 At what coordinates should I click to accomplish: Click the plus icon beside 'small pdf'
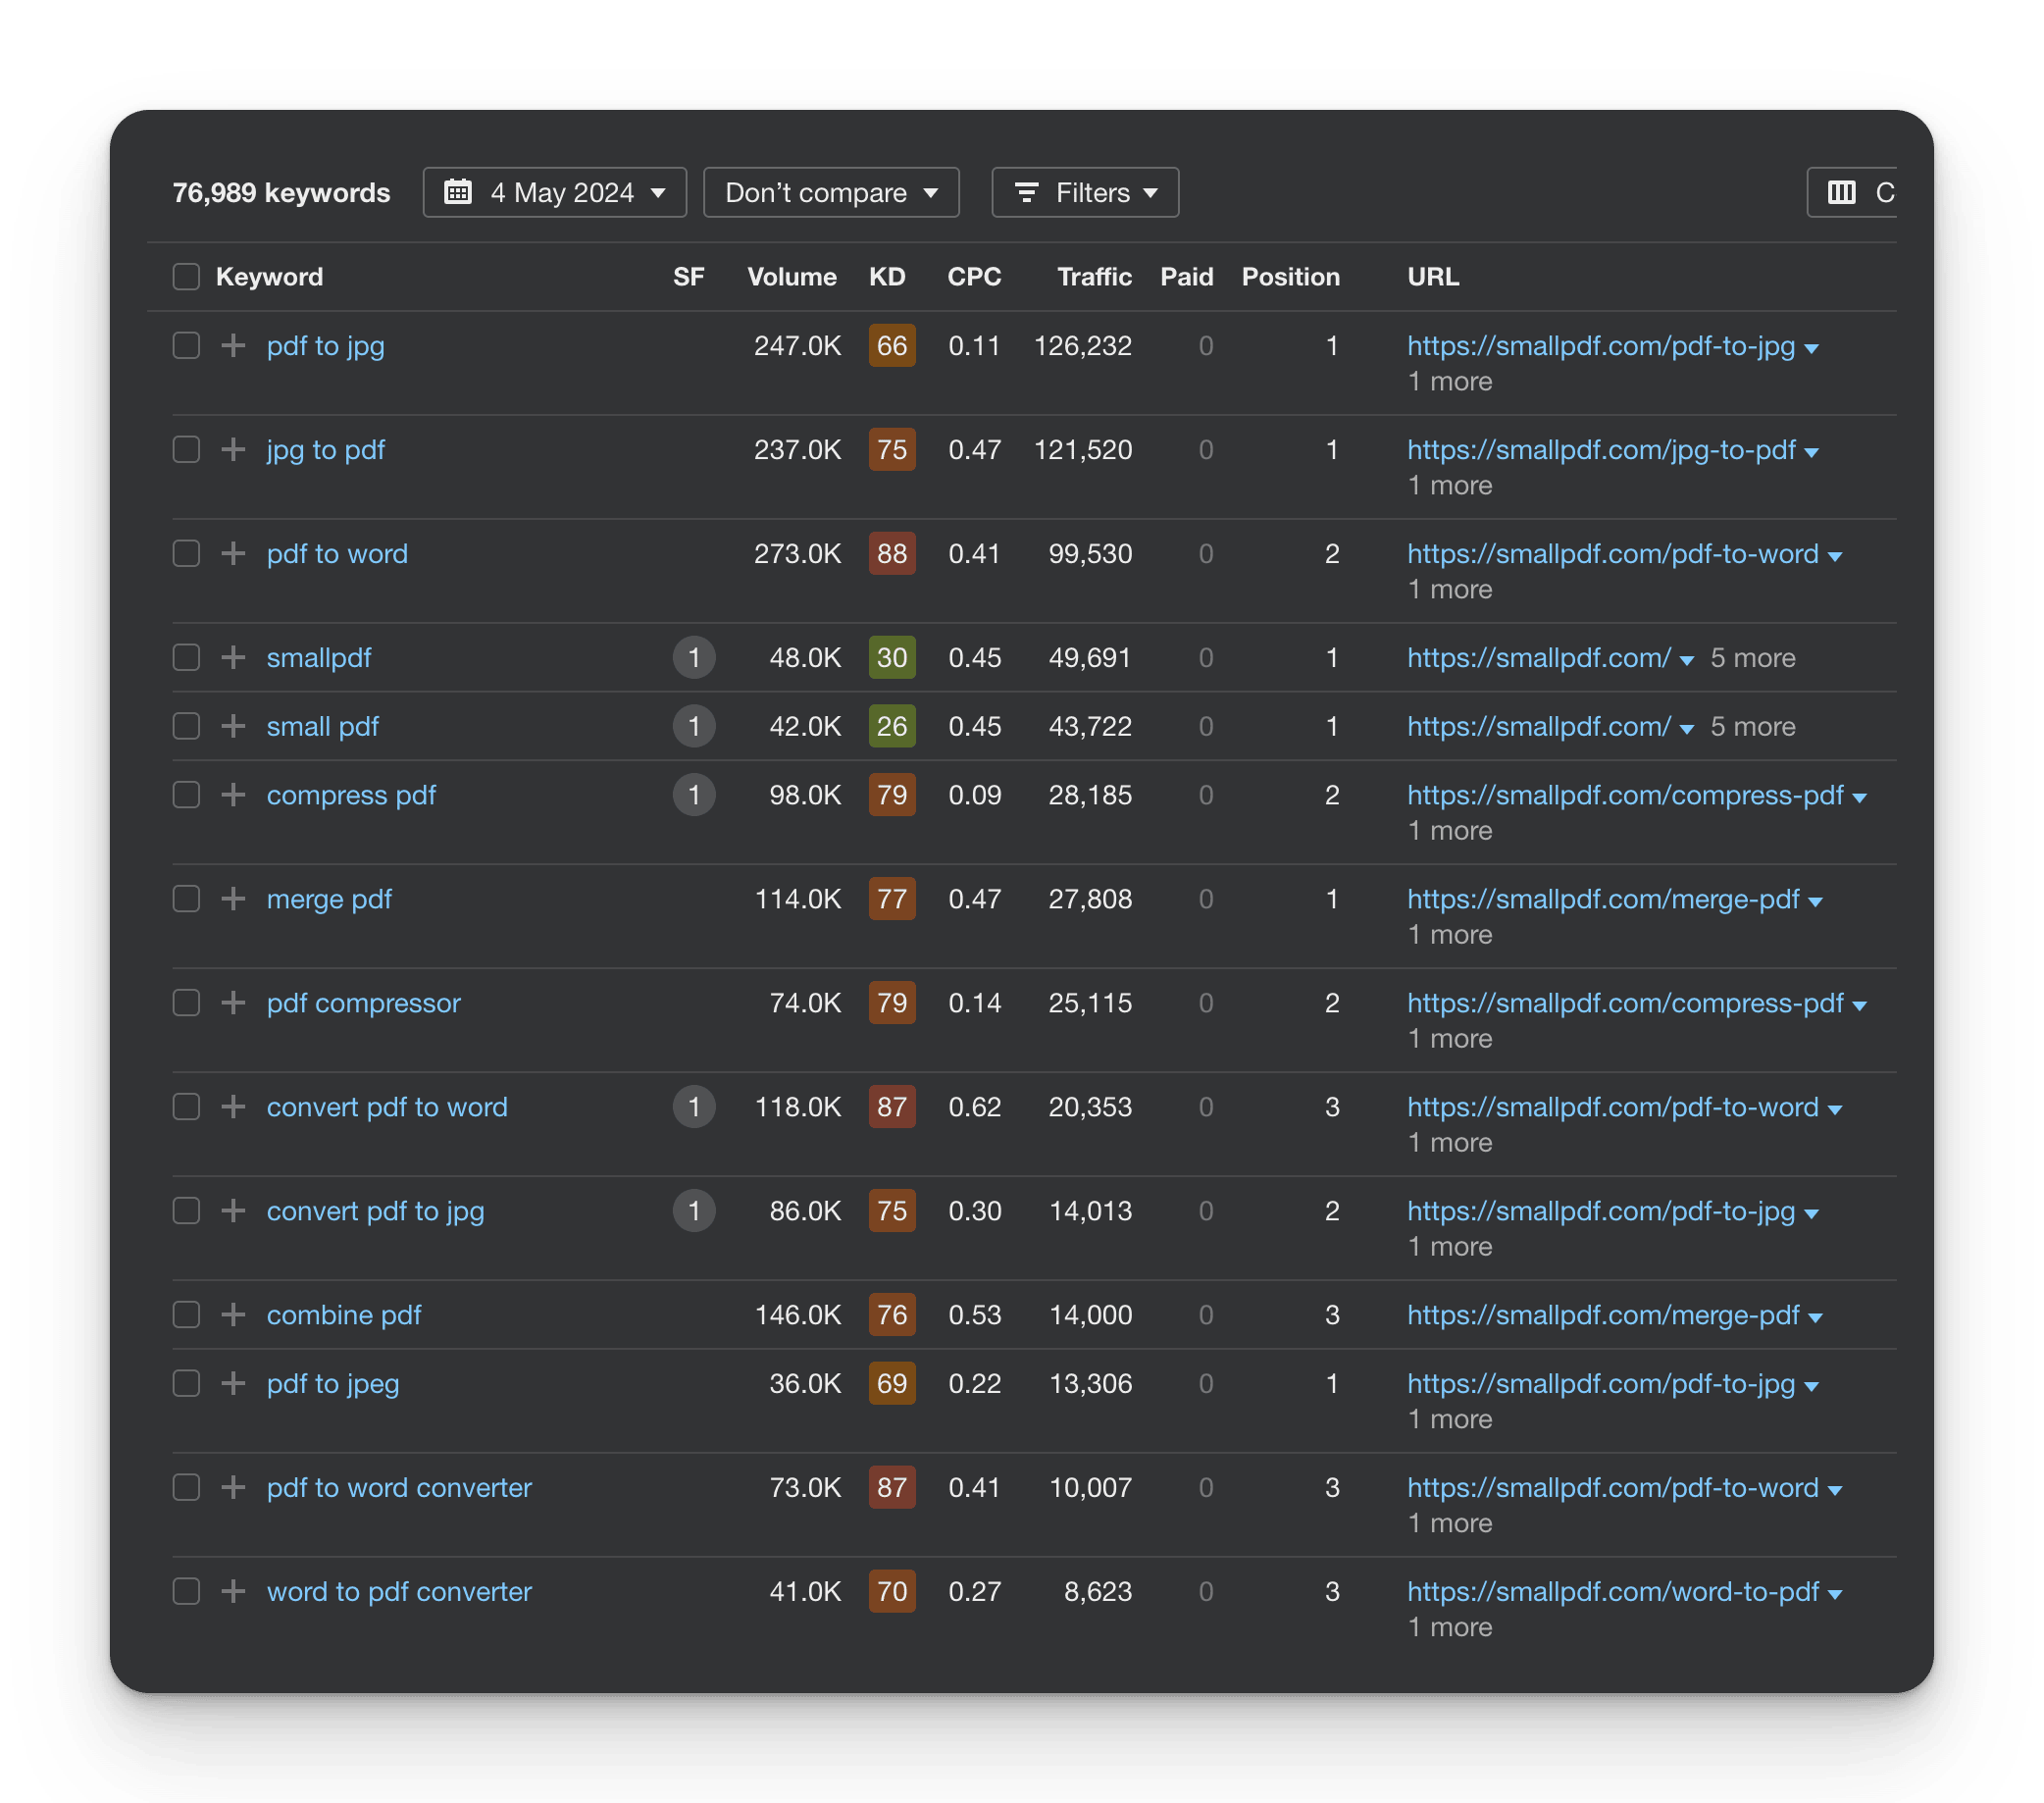tap(233, 727)
